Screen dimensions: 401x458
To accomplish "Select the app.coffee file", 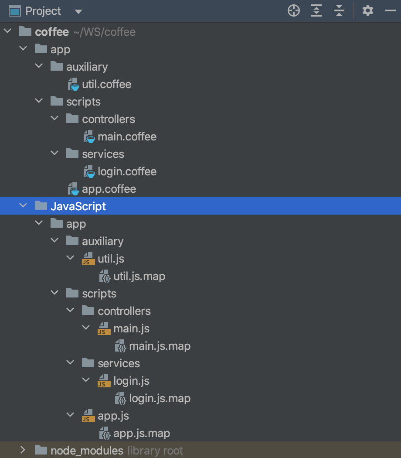I will pyautogui.click(x=109, y=188).
